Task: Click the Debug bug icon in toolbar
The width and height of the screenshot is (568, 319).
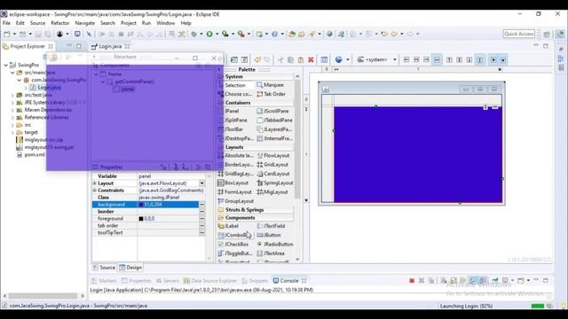Action: tap(194, 34)
